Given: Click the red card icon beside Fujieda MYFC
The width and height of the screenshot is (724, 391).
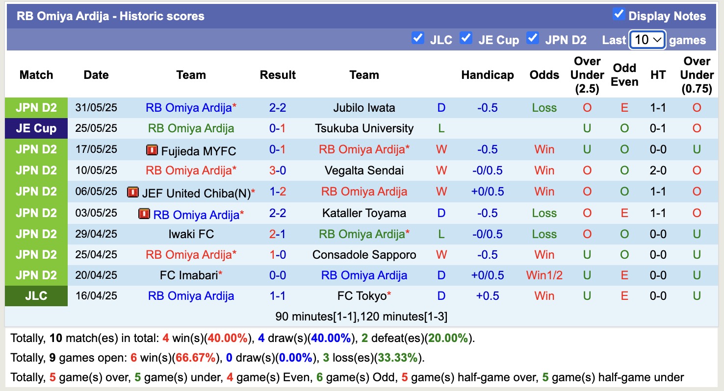Looking at the screenshot, I should click(153, 149).
